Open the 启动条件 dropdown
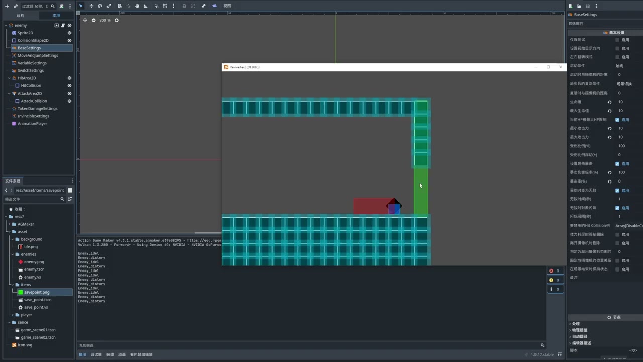The height and width of the screenshot is (362, 643). pos(628,66)
